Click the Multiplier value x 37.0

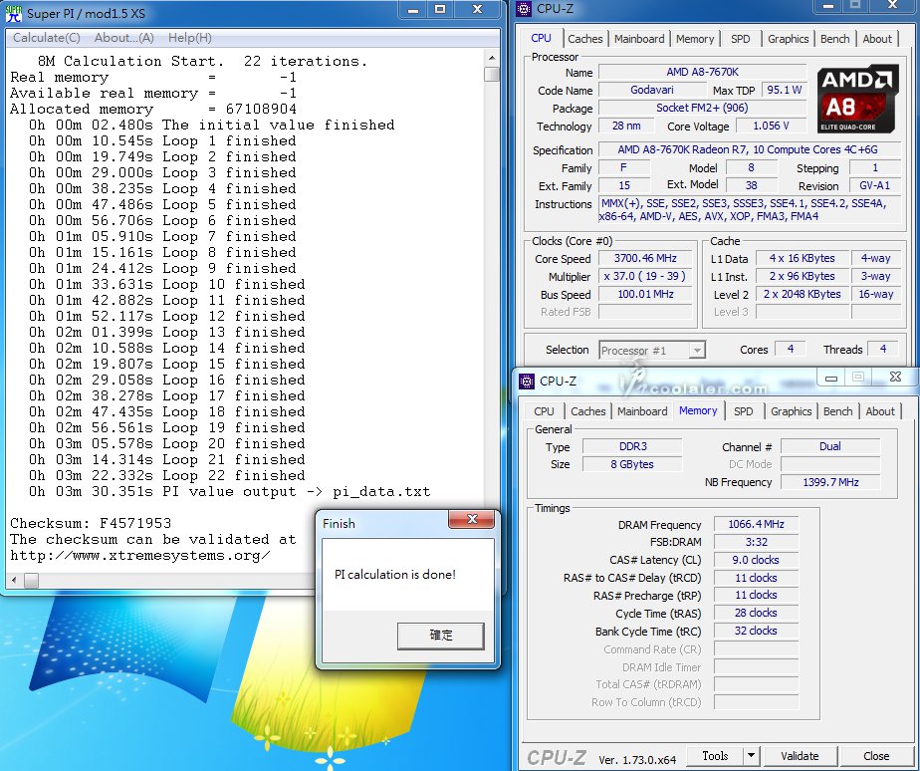point(645,276)
